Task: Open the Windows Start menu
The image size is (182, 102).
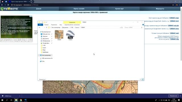Action: [x=2, y=100]
